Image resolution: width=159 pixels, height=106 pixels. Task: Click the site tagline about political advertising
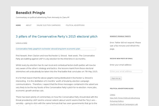click(43, 17)
